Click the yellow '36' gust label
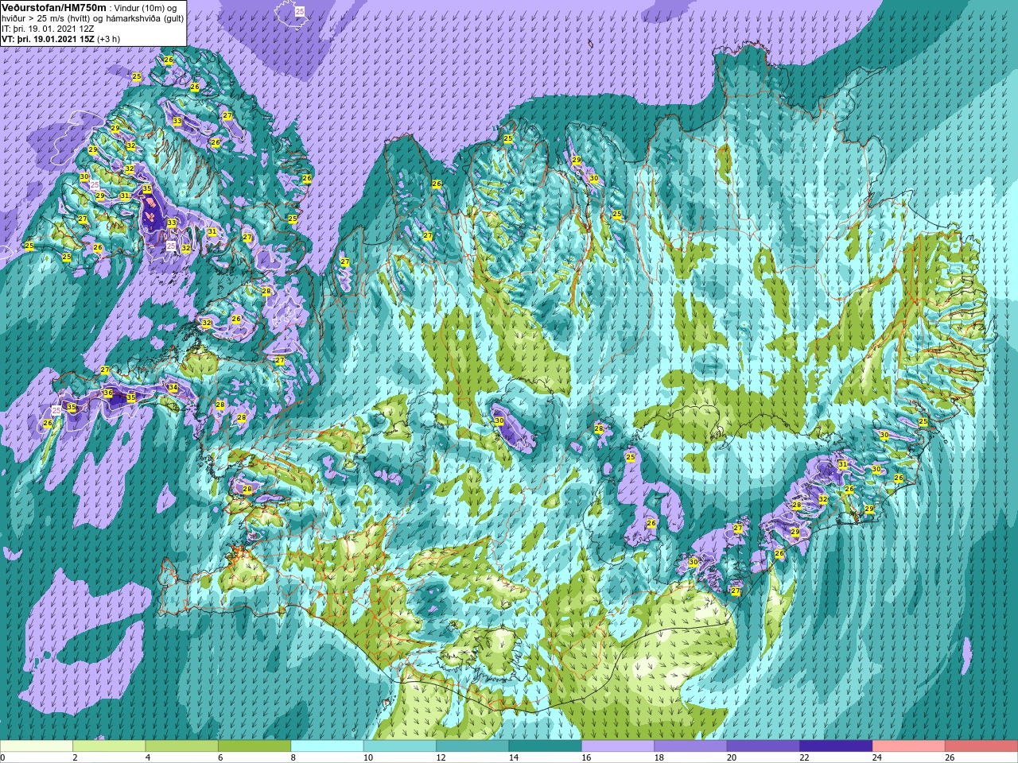This screenshot has height=763, width=1018. coord(108,393)
